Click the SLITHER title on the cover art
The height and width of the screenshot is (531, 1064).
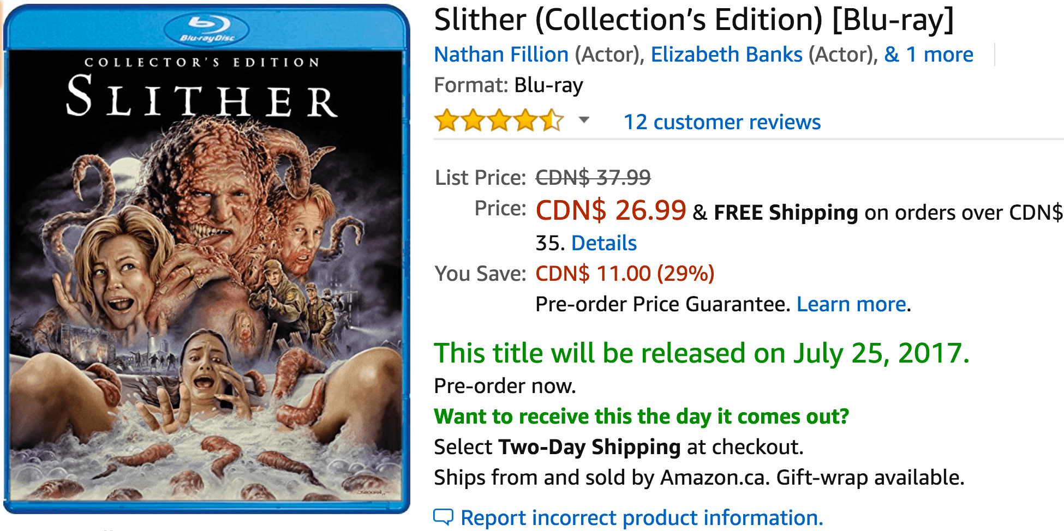[x=202, y=97]
